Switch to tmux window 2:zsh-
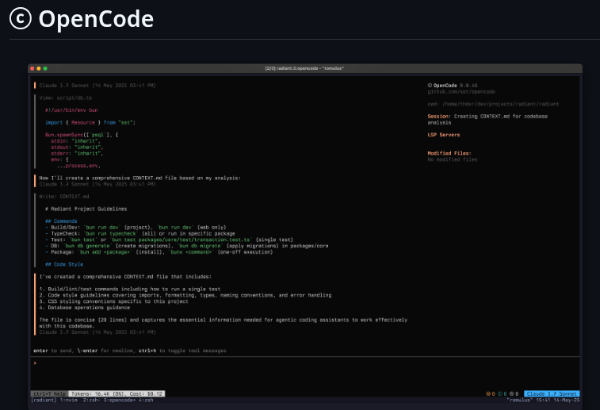 pos(92,400)
